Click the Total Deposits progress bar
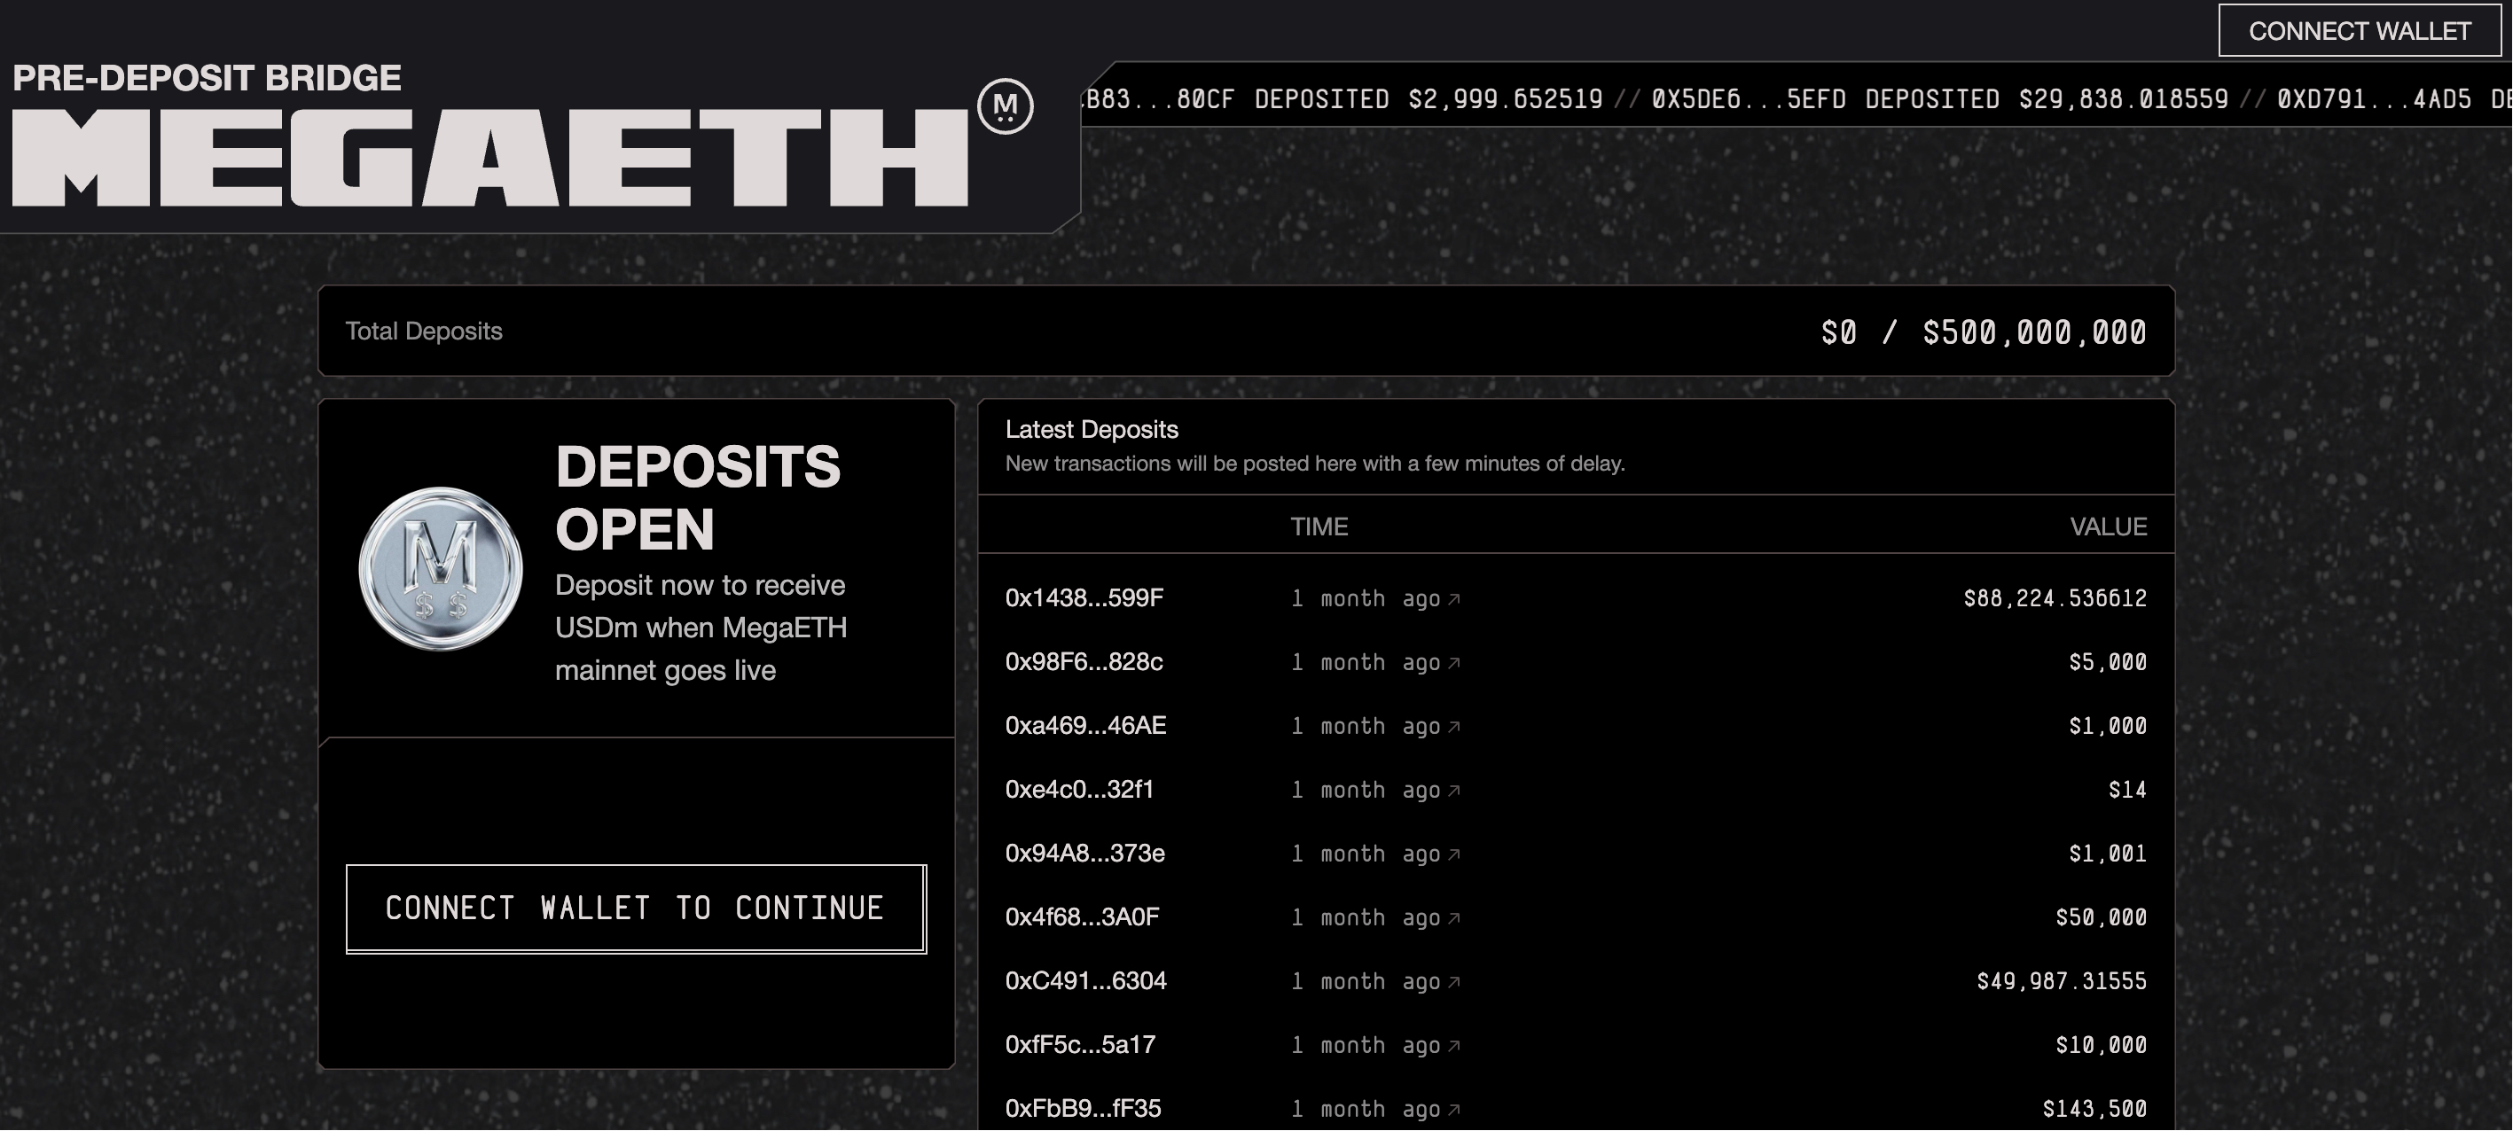This screenshot has height=1131, width=2513. coord(1246,331)
